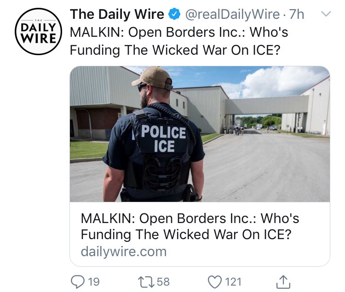Screen dimensions: 345x292
Task: Like the tweet with the heart icon
Action: (x=215, y=282)
